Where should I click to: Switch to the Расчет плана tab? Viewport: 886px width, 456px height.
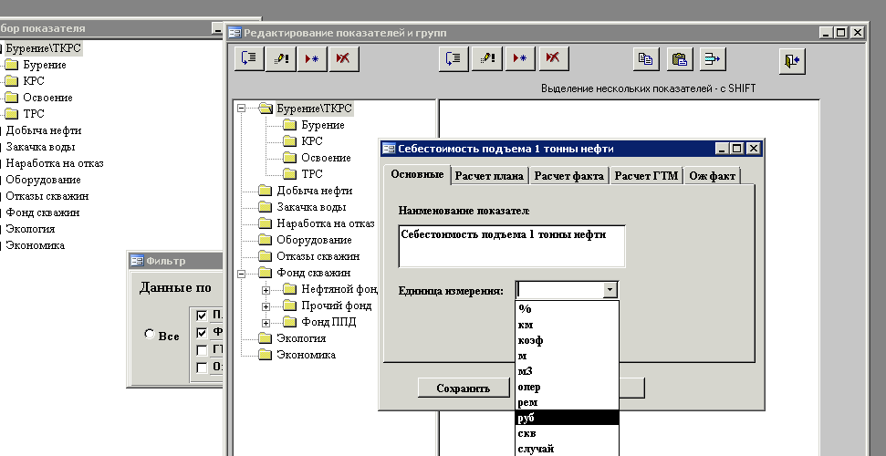pyautogui.click(x=489, y=176)
